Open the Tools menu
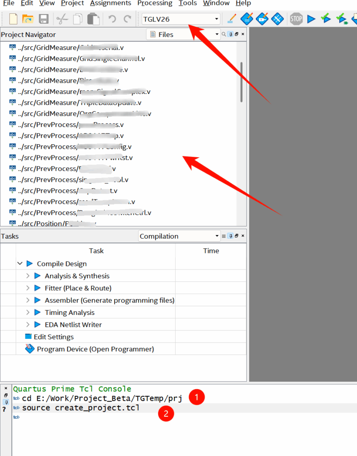The image size is (357, 456). coord(188,4)
